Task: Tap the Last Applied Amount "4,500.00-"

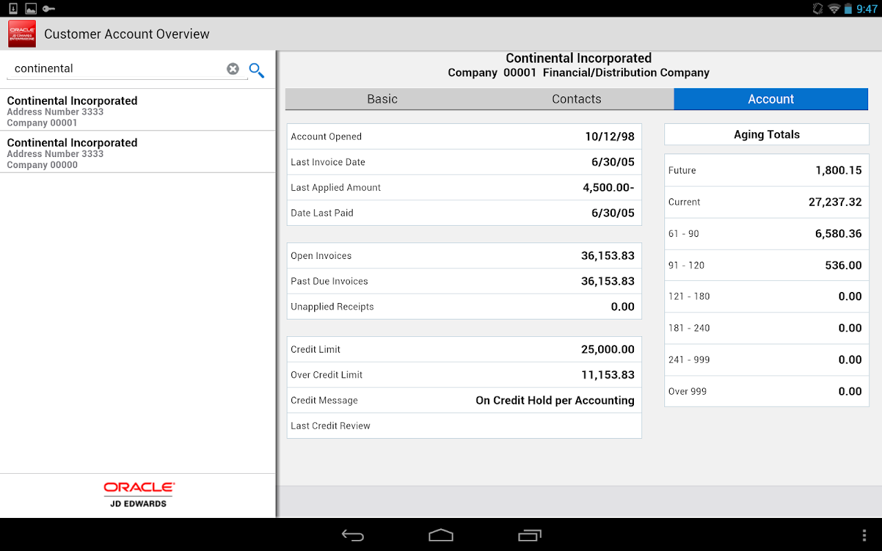Action: pos(608,187)
